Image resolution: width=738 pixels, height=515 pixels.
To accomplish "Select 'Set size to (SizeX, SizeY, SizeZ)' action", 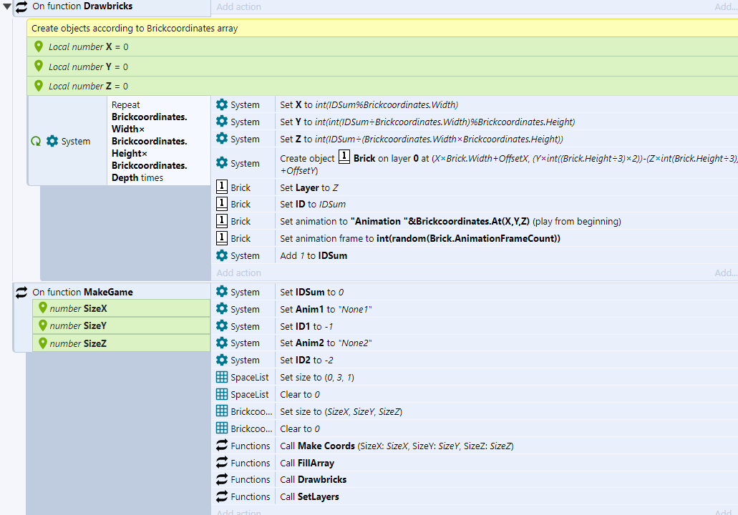I will (x=341, y=411).
